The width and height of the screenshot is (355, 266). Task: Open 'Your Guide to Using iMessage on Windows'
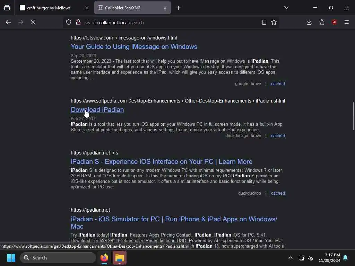[x=134, y=47]
